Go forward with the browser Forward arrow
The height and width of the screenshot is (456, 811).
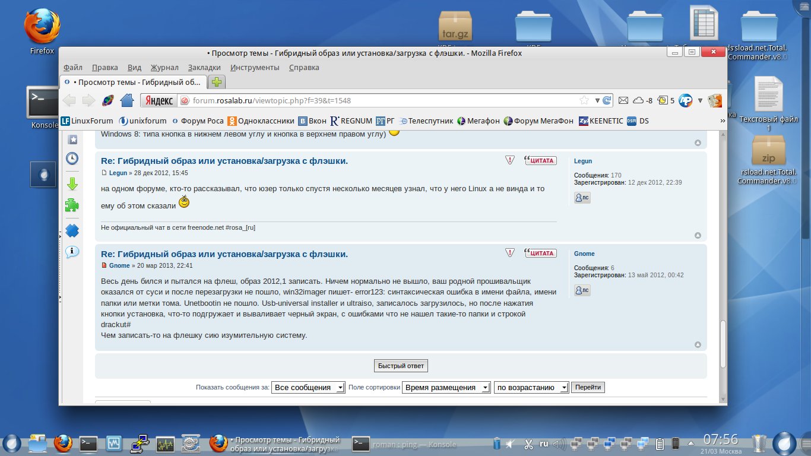coord(88,100)
